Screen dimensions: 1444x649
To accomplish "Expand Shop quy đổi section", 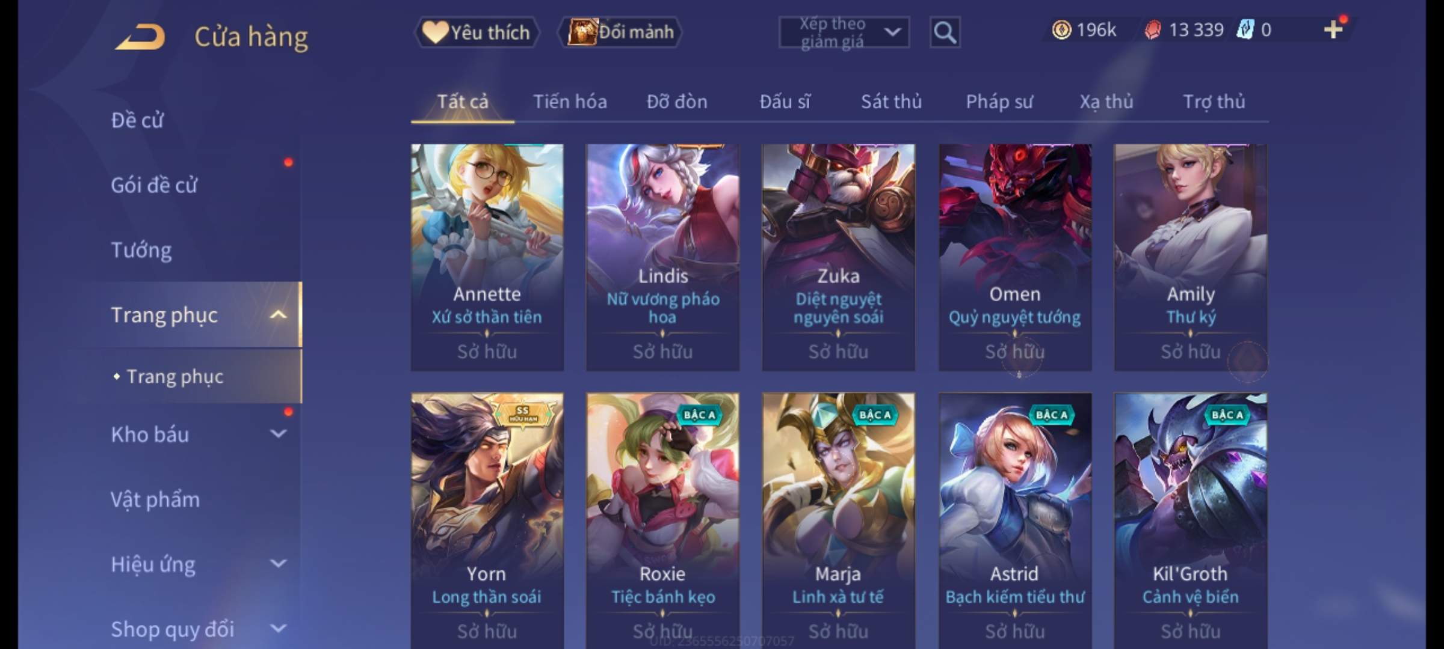I will 278,629.
